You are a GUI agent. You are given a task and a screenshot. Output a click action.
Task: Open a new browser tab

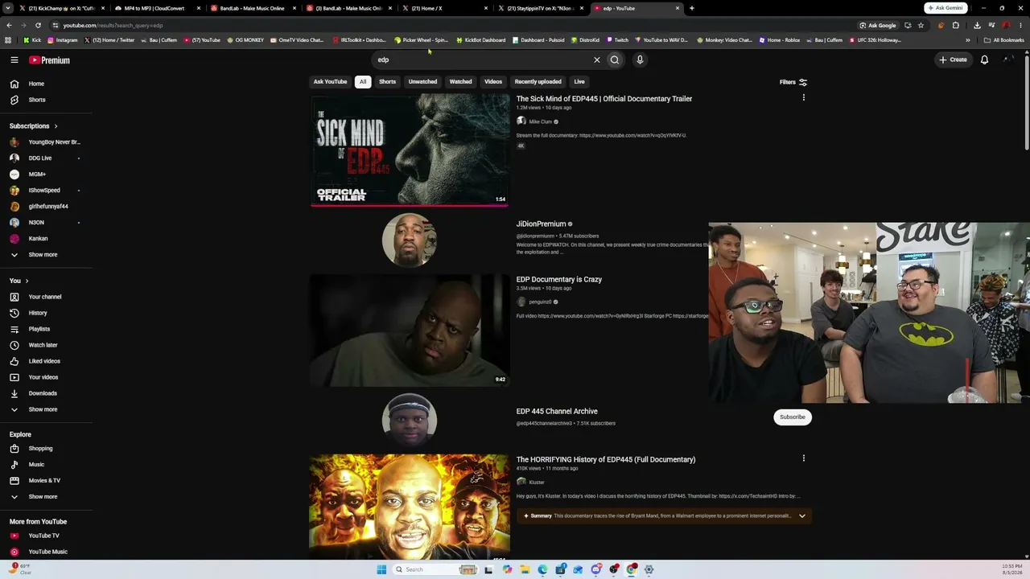coord(692,8)
